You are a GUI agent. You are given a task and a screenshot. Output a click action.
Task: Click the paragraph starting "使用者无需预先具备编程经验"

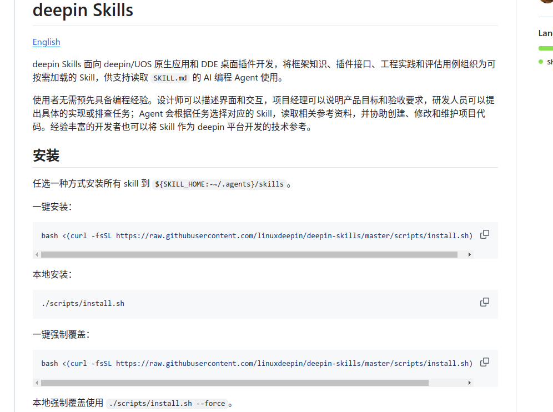pyautogui.click(x=263, y=114)
